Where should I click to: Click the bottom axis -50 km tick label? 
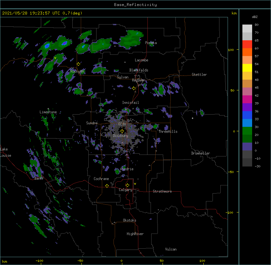click(x=80, y=261)
